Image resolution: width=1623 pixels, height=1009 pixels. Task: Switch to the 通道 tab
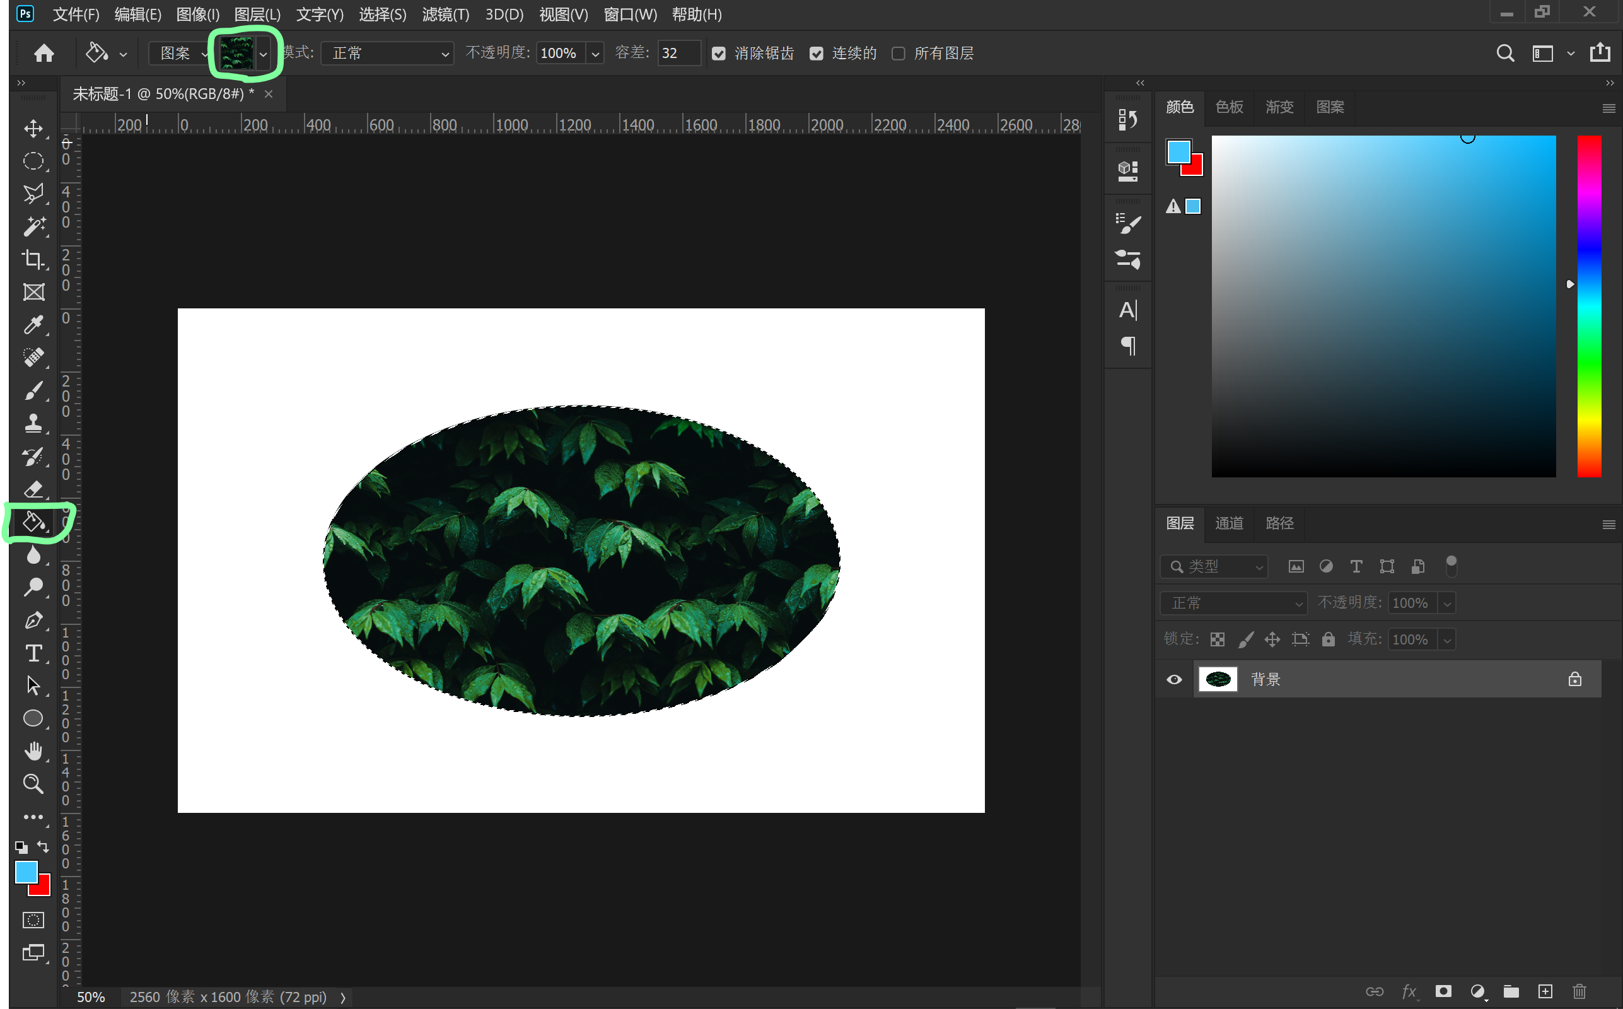[x=1229, y=523]
